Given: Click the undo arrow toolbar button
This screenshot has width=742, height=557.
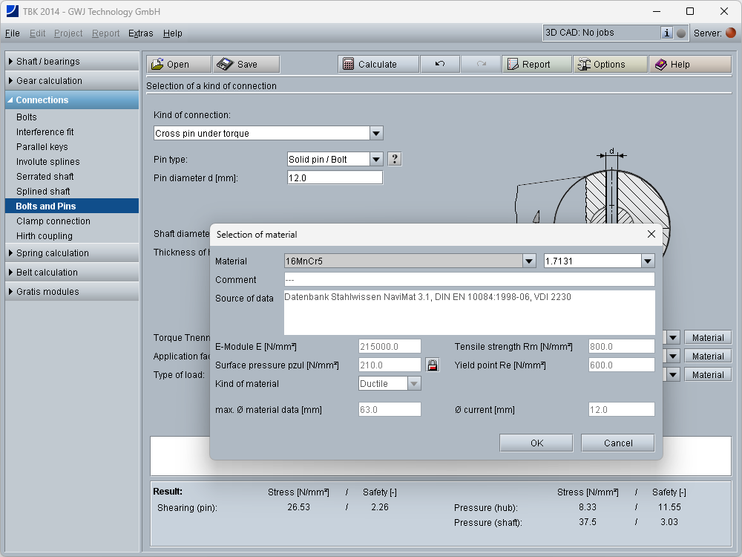Looking at the screenshot, I should (439, 65).
